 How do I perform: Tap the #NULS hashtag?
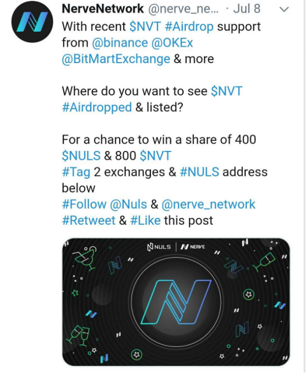point(200,172)
